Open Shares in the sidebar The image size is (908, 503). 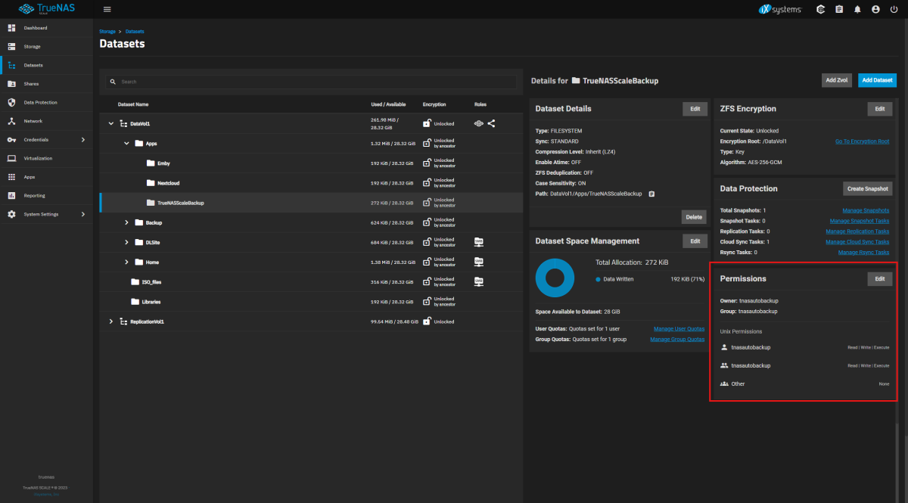tap(46, 84)
